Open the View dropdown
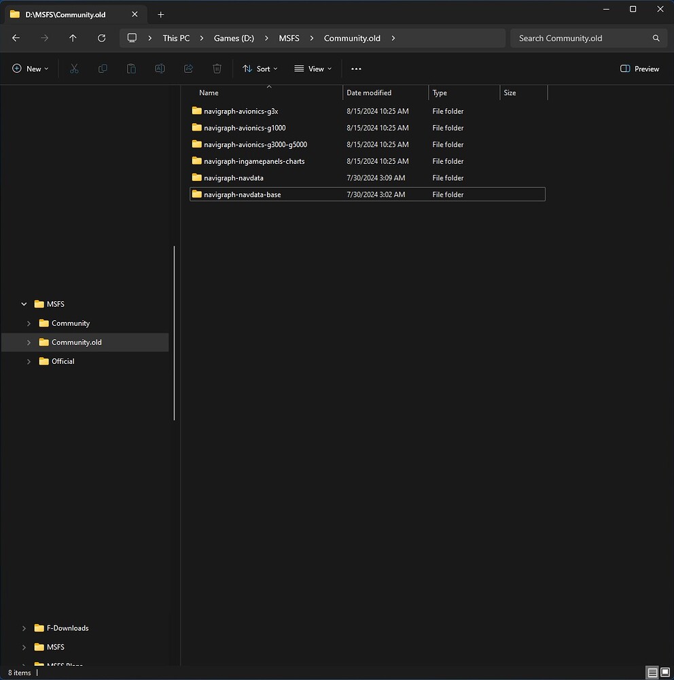674x680 pixels. (x=312, y=69)
